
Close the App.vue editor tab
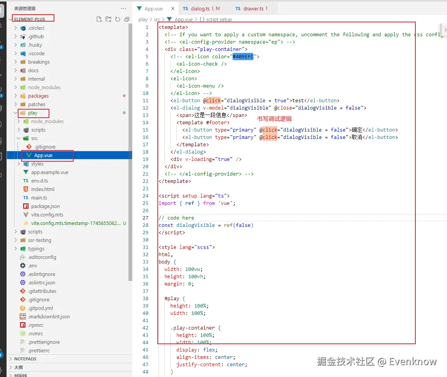coord(172,8)
